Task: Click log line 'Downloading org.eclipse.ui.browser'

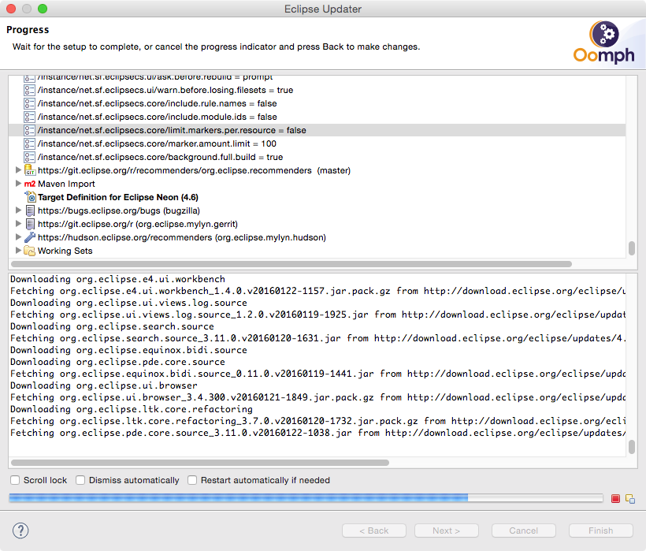Action: point(104,385)
